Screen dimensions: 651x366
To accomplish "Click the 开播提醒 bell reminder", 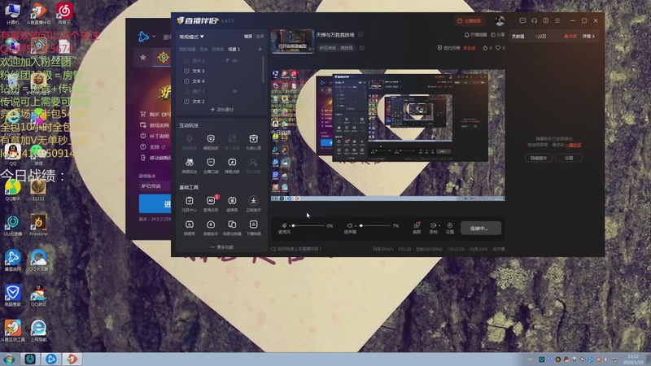I will tap(475, 35).
